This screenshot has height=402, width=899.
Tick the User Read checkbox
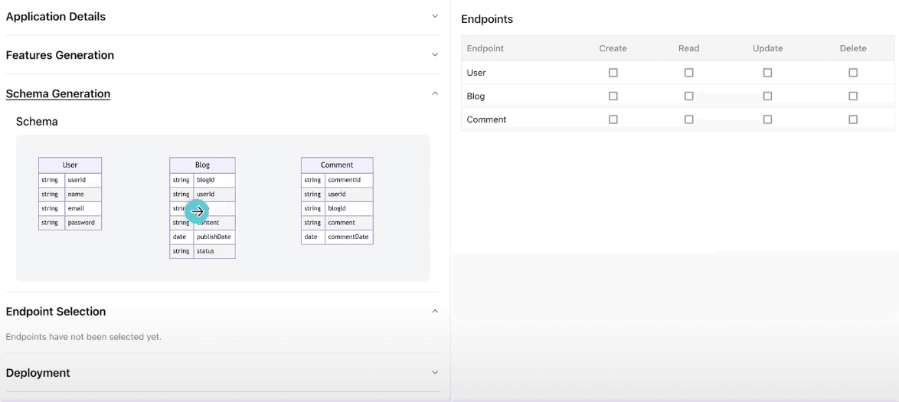click(x=688, y=73)
